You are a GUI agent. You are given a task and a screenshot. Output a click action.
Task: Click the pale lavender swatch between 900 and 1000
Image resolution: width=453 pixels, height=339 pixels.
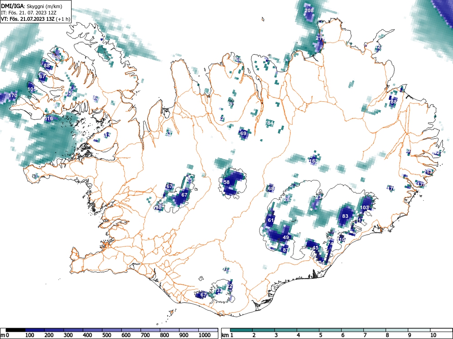(x=189, y=330)
